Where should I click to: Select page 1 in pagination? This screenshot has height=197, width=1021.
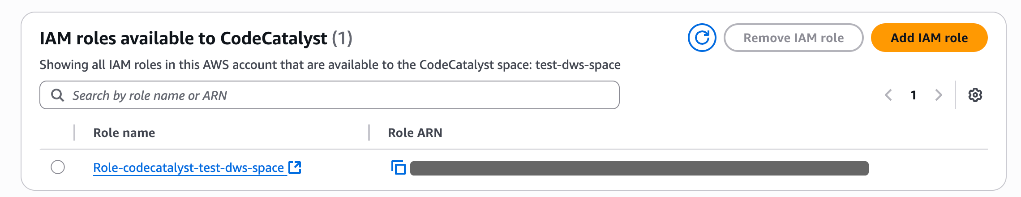(x=914, y=95)
